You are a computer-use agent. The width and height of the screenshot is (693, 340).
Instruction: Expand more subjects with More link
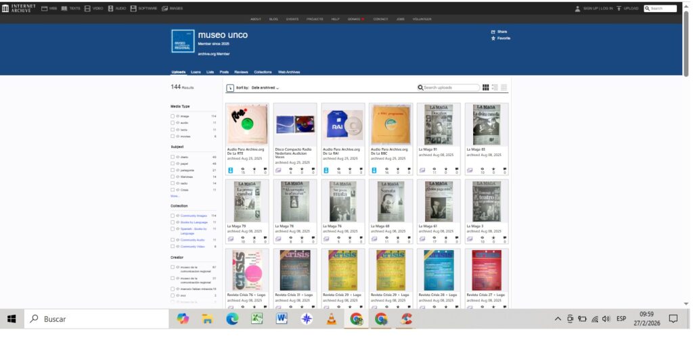coord(175,196)
